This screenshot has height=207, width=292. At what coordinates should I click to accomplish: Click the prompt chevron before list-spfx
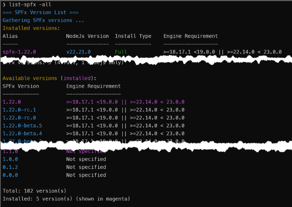click(4, 4)
